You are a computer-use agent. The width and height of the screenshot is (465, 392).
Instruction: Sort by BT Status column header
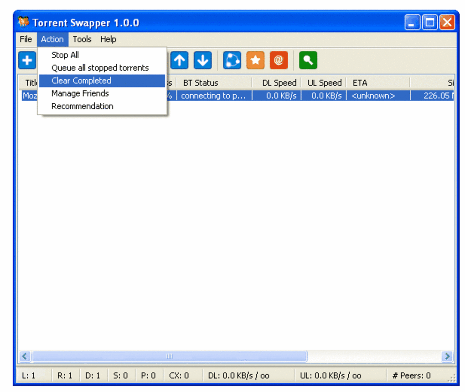coord(214,83)
